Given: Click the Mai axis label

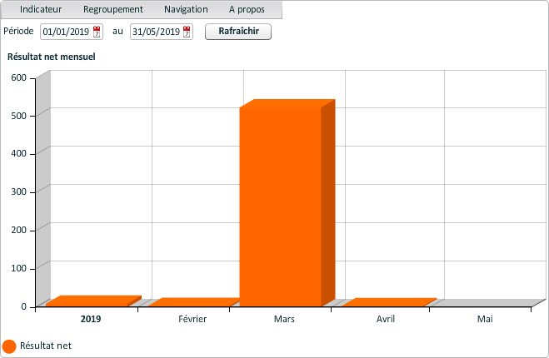Looking at the screenshot, I should (485, 319).
